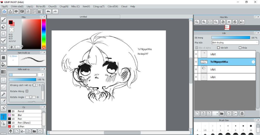Select the Blur brush
Viewport: 260px width, 135px height.
point(25,115)
